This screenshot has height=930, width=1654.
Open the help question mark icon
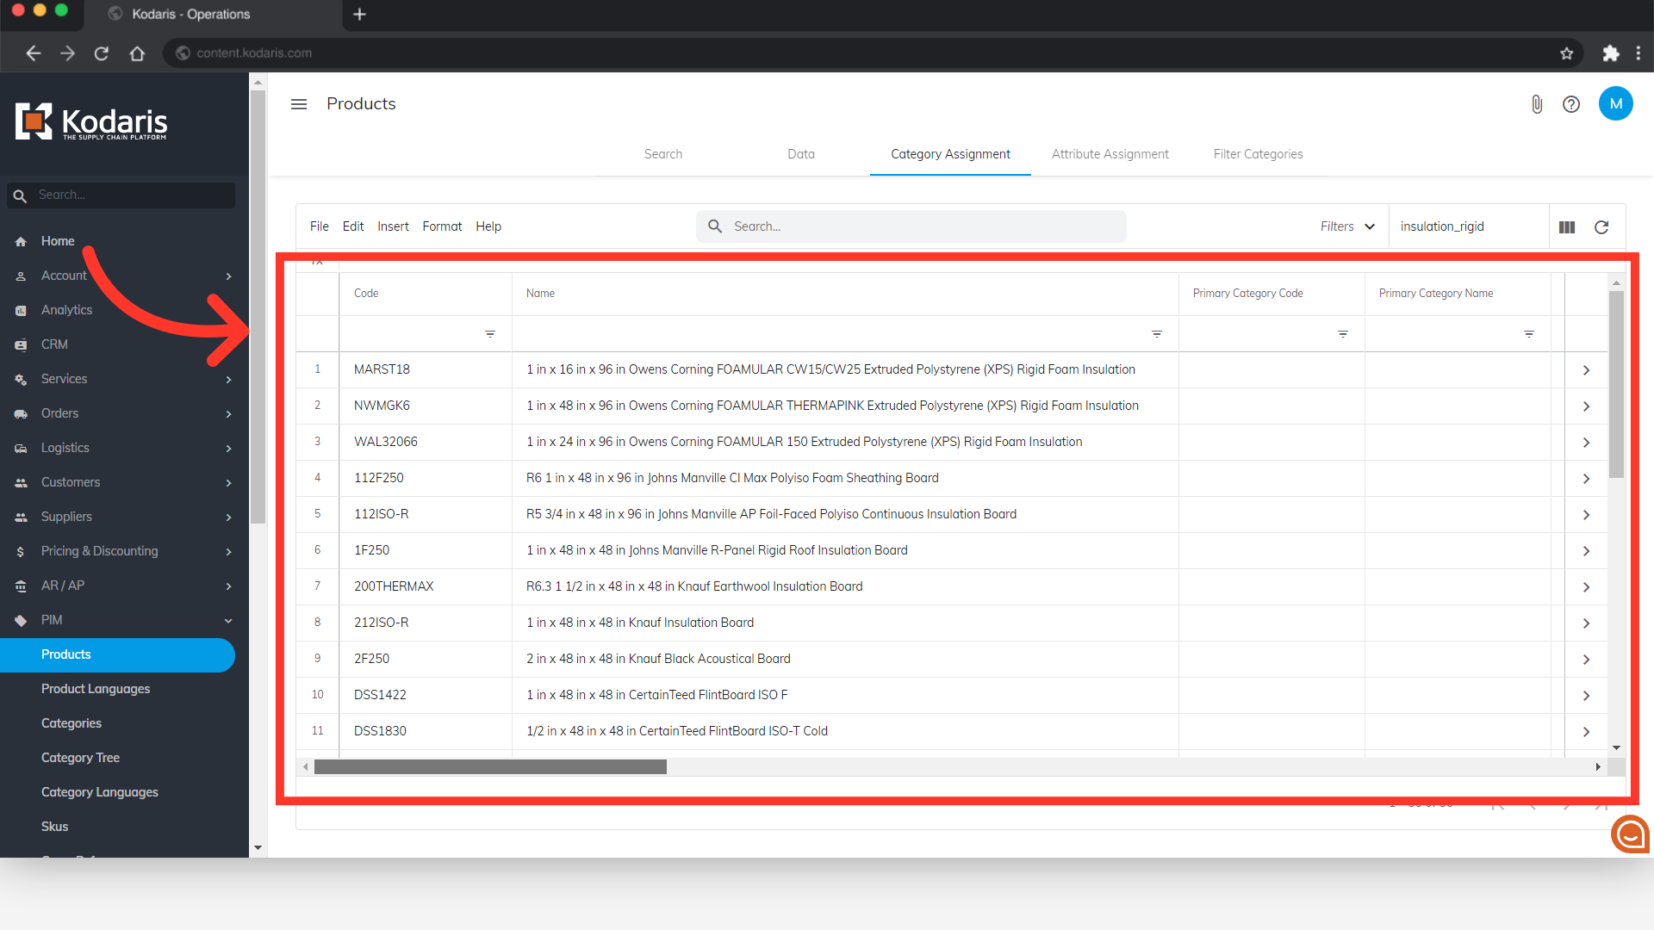point(1571,104)
